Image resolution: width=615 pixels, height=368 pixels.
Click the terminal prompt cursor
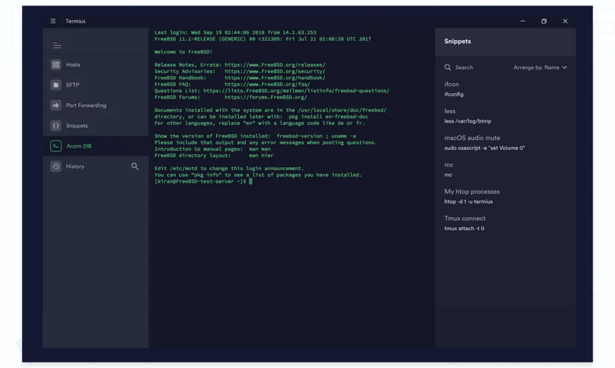[x=250, y=181]
